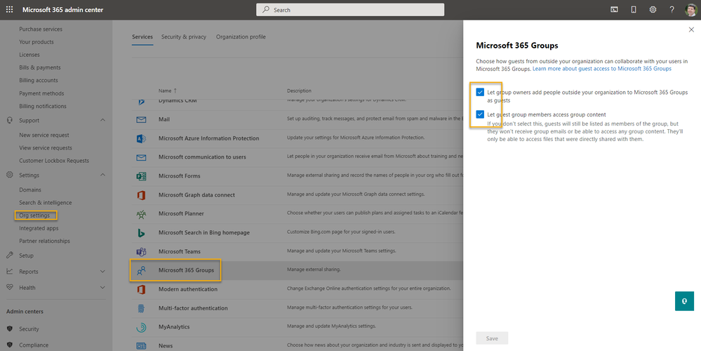This screenshot has height=351, width=701.
Task: Open Partner relationships in sidebar
Action: [x=44, y=241]
